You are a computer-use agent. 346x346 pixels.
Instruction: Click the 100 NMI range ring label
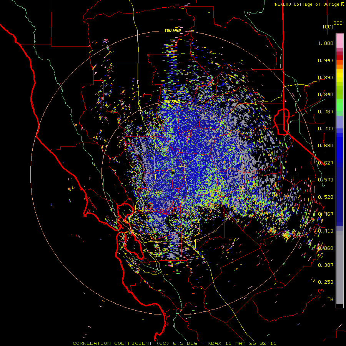coord(173,30)
